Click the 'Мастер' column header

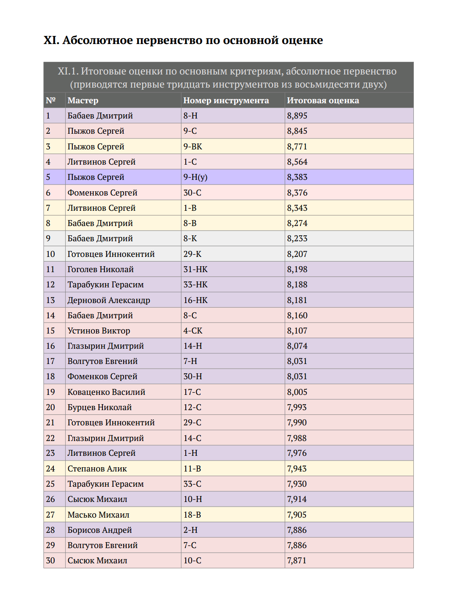point(123,100)
